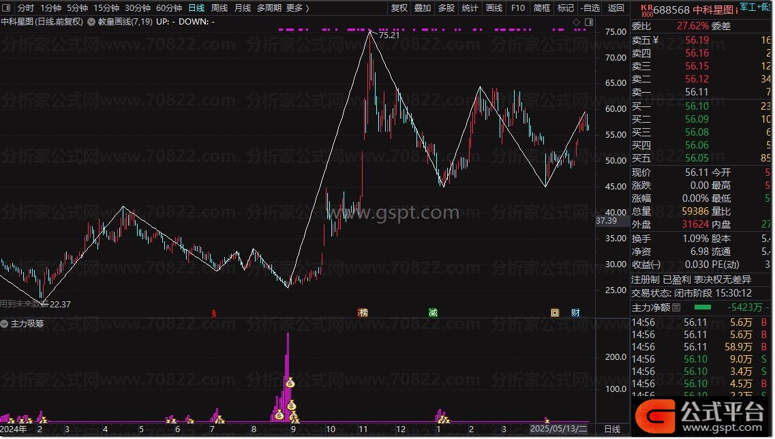The image size is (775, 439).
Task: Click the orange 回 event marker icon
Action: 555,313
